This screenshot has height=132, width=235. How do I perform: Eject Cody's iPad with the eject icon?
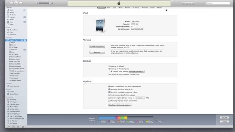click(25, 40)
